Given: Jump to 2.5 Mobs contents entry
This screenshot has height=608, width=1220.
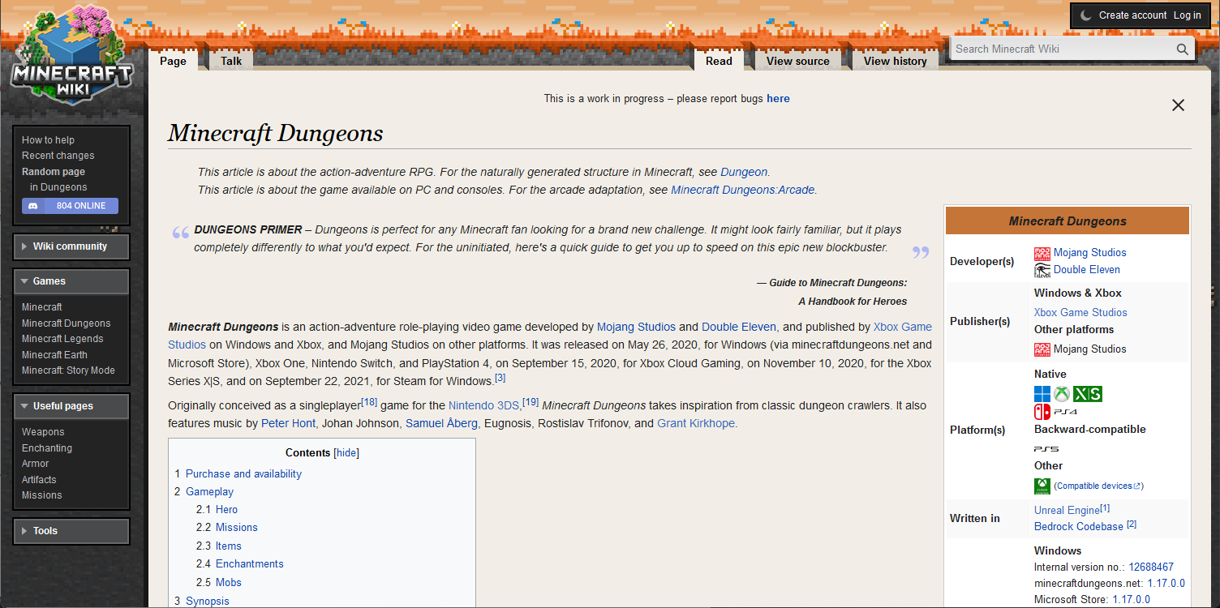Looking at the screenshot, I should [229, 583].
